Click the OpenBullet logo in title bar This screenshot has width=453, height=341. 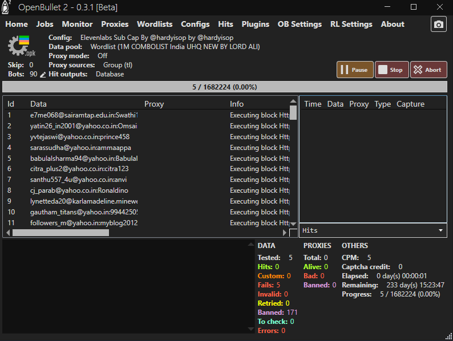[6, 7]
